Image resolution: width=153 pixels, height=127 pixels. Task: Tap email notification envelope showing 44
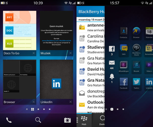[x=112, y=65]
